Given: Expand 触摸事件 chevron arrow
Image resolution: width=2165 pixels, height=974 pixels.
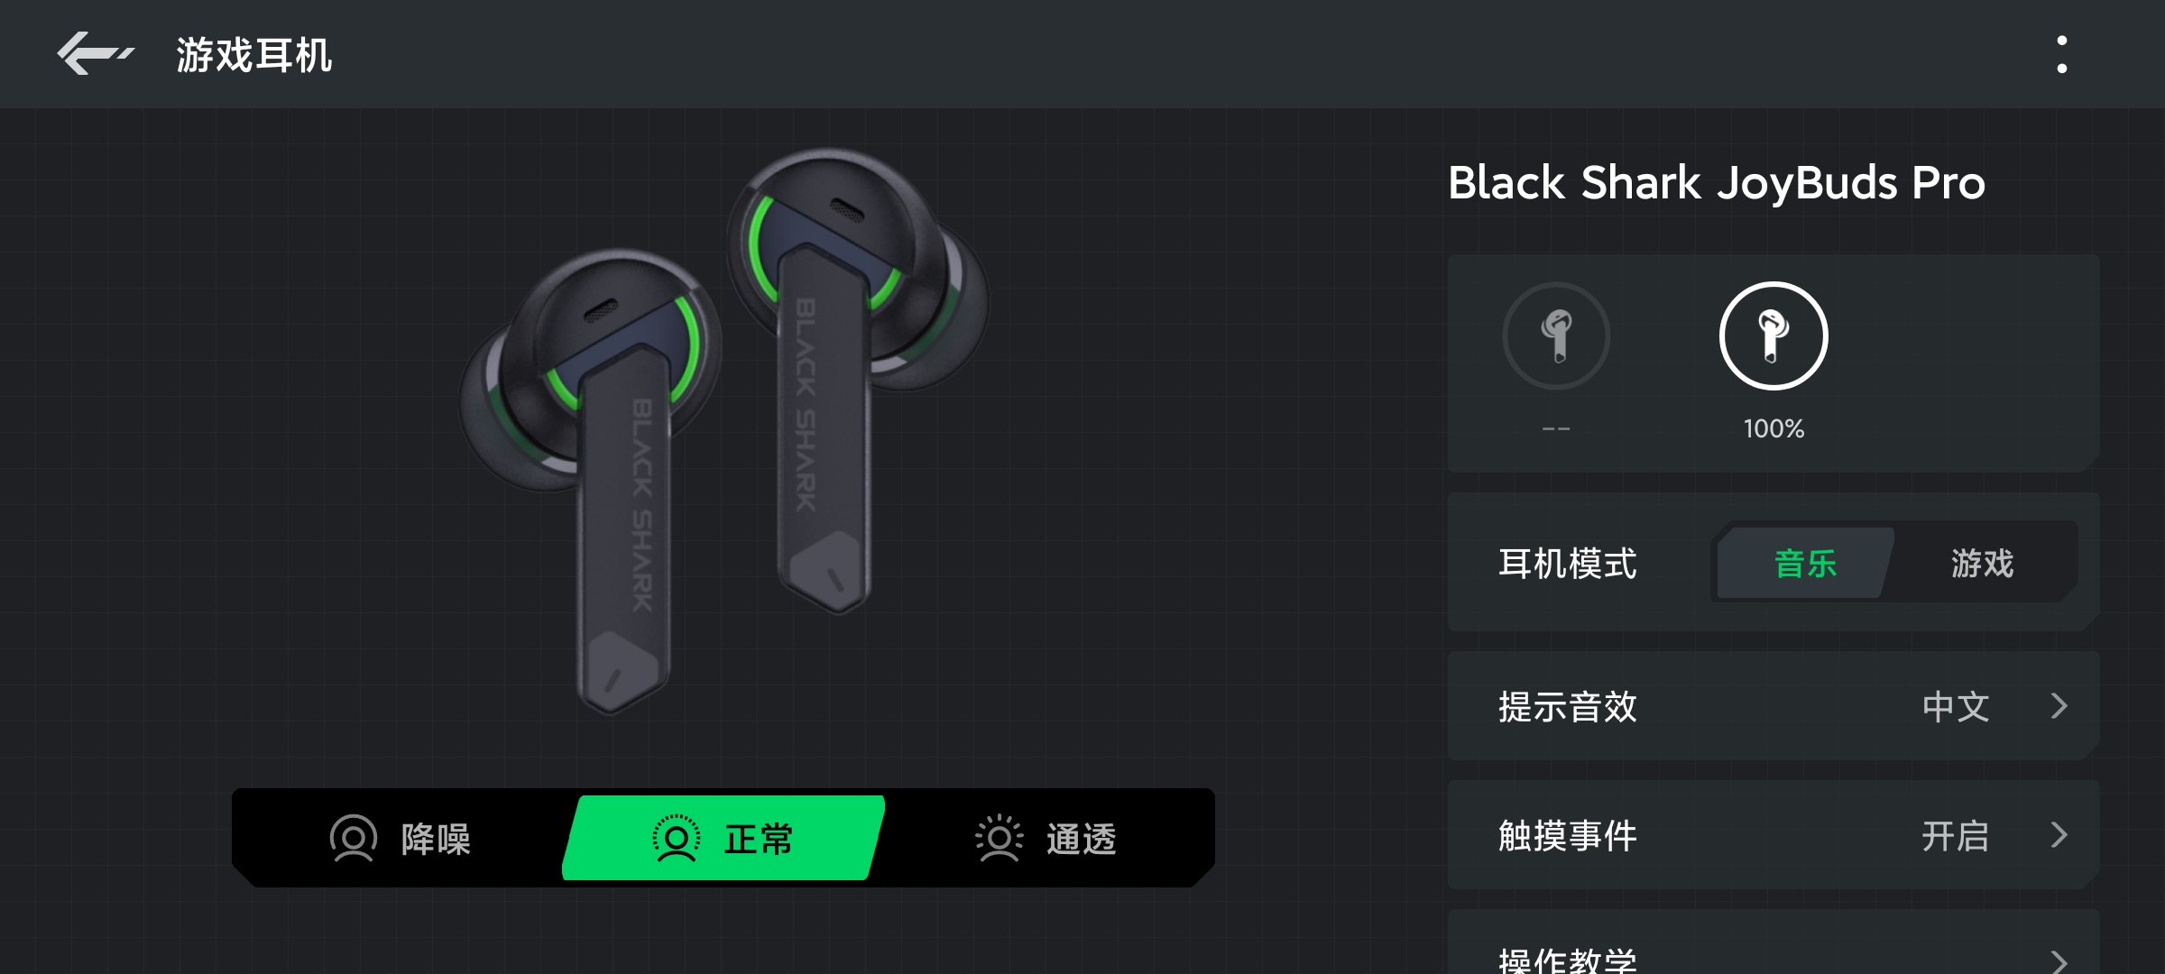Looking at the screenshot, I should (2059, 835).
